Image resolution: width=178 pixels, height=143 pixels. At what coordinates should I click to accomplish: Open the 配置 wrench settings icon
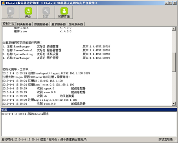[46, 11]
